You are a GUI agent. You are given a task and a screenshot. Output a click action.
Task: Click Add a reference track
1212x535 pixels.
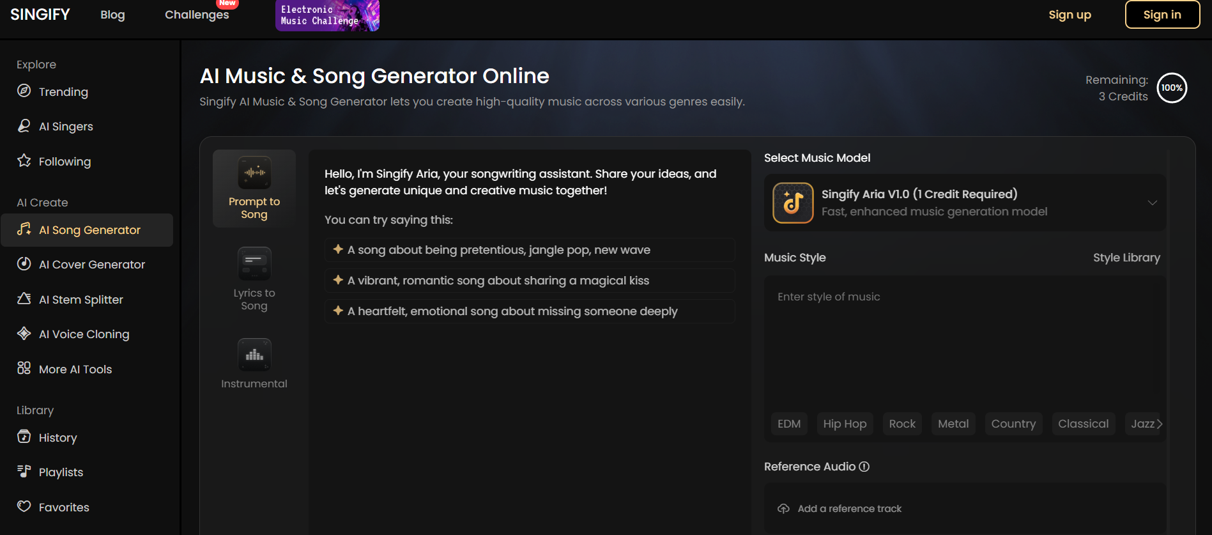tap(849, 509)
